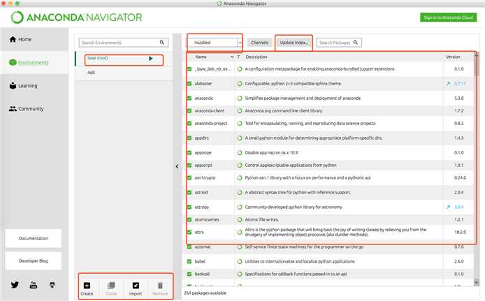
Task: Click the 'Atomic file writes.' description
Action: coord(261,219)
